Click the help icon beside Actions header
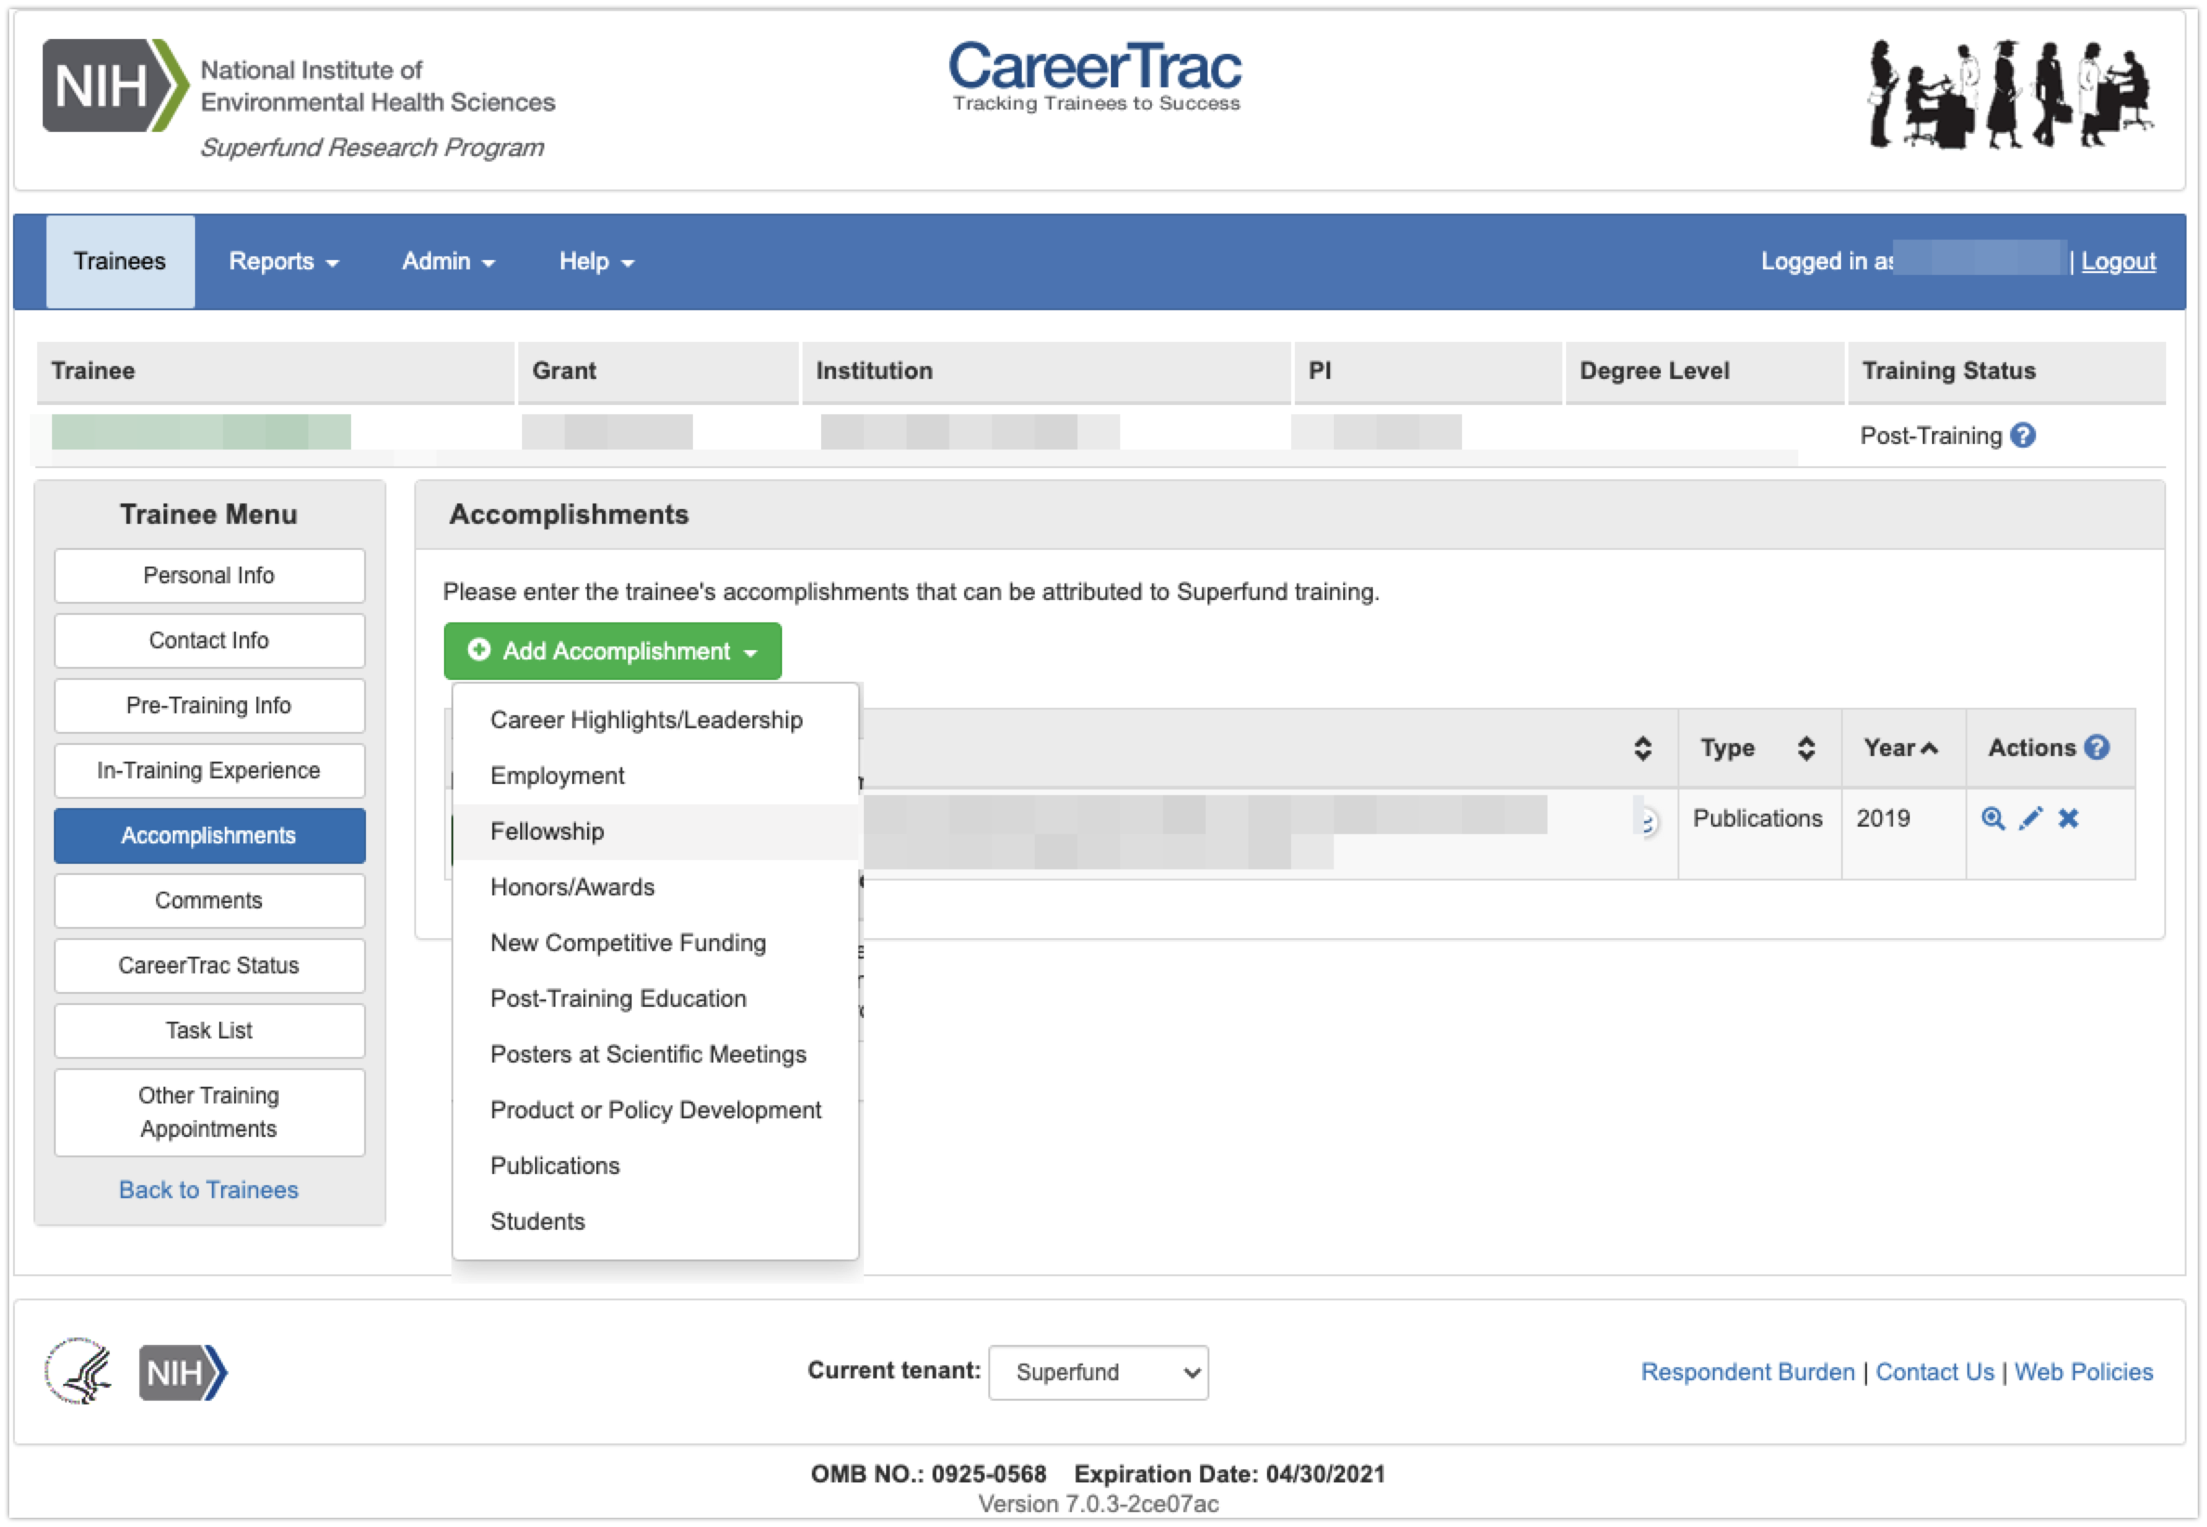Screen dimensions: 2207x1527 tap(2097, 747)
